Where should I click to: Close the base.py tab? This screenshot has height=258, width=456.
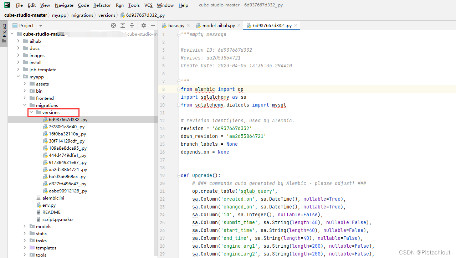point(188,26)
